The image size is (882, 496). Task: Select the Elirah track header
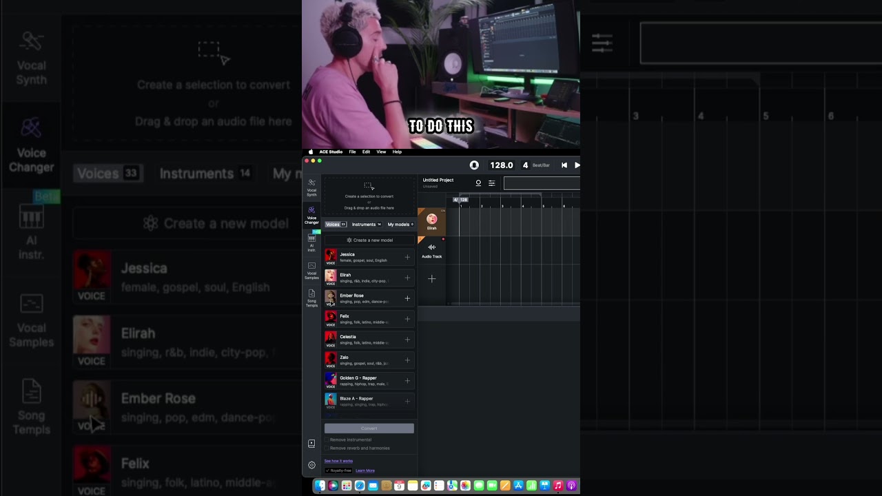pyautogui.click(x=432, y=222)
